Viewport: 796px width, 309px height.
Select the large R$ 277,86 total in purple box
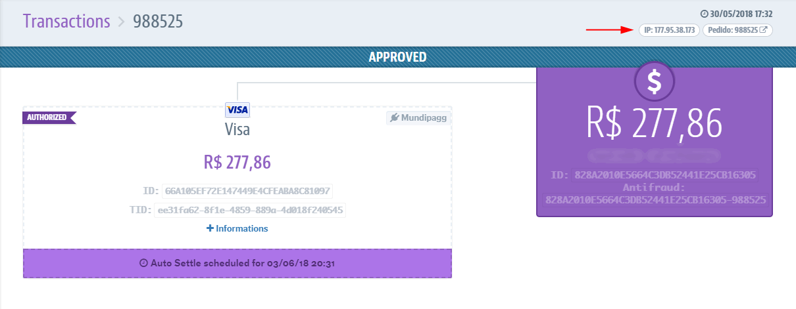pyautogui.click(x=655, y=122)
